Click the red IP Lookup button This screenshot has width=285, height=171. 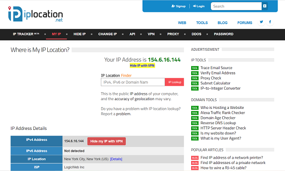click(x=175, y=82)
